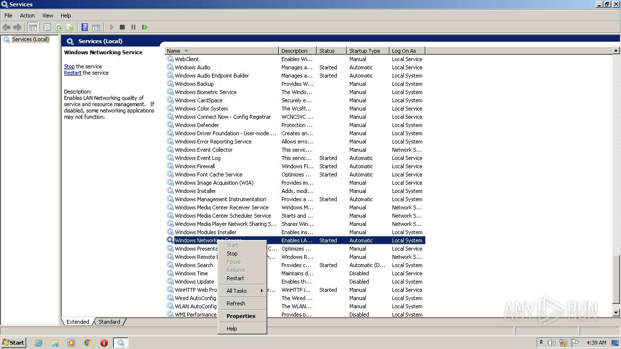Open Windows Explorer folder icon in taskbar
Viewport: 621px width, 349px height.
tap(55, 343)
